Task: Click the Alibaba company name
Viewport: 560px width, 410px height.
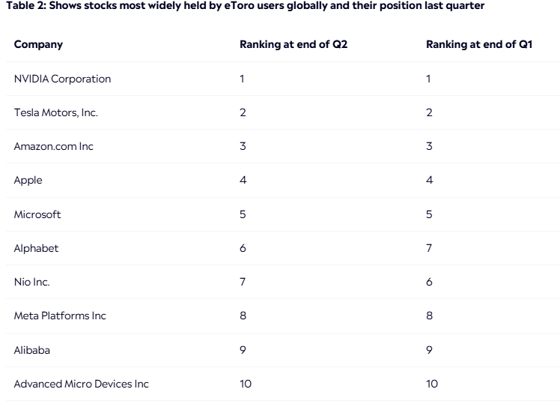Action: pos(32,349)
